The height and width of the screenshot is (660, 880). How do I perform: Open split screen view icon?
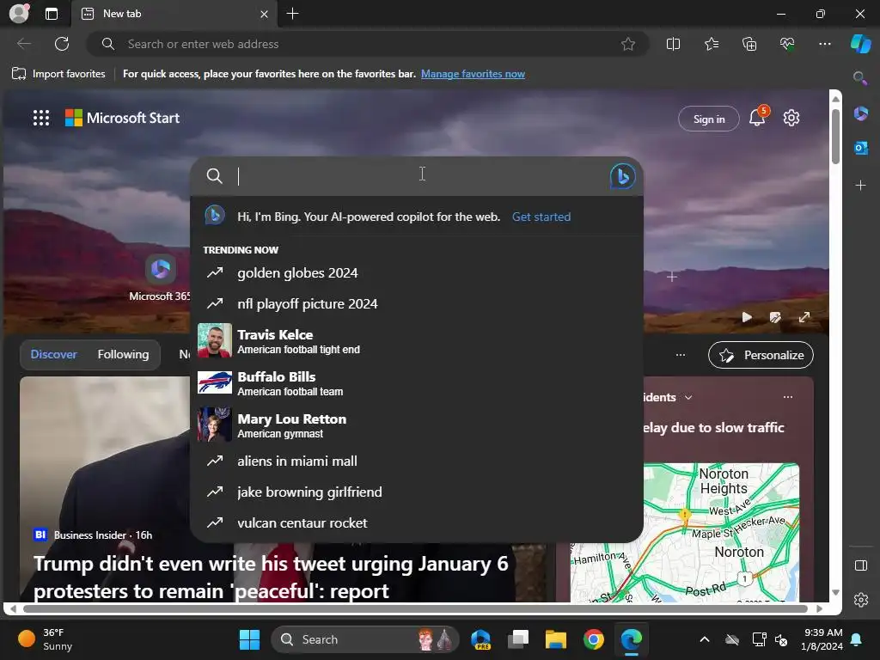tap(673, 44)
